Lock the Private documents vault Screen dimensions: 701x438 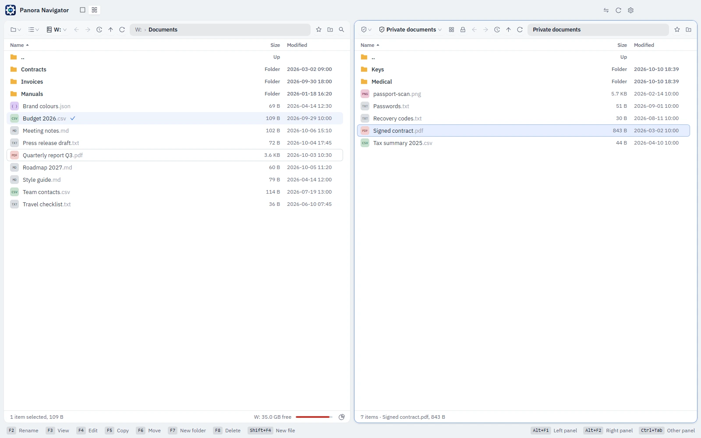point(463,30)
